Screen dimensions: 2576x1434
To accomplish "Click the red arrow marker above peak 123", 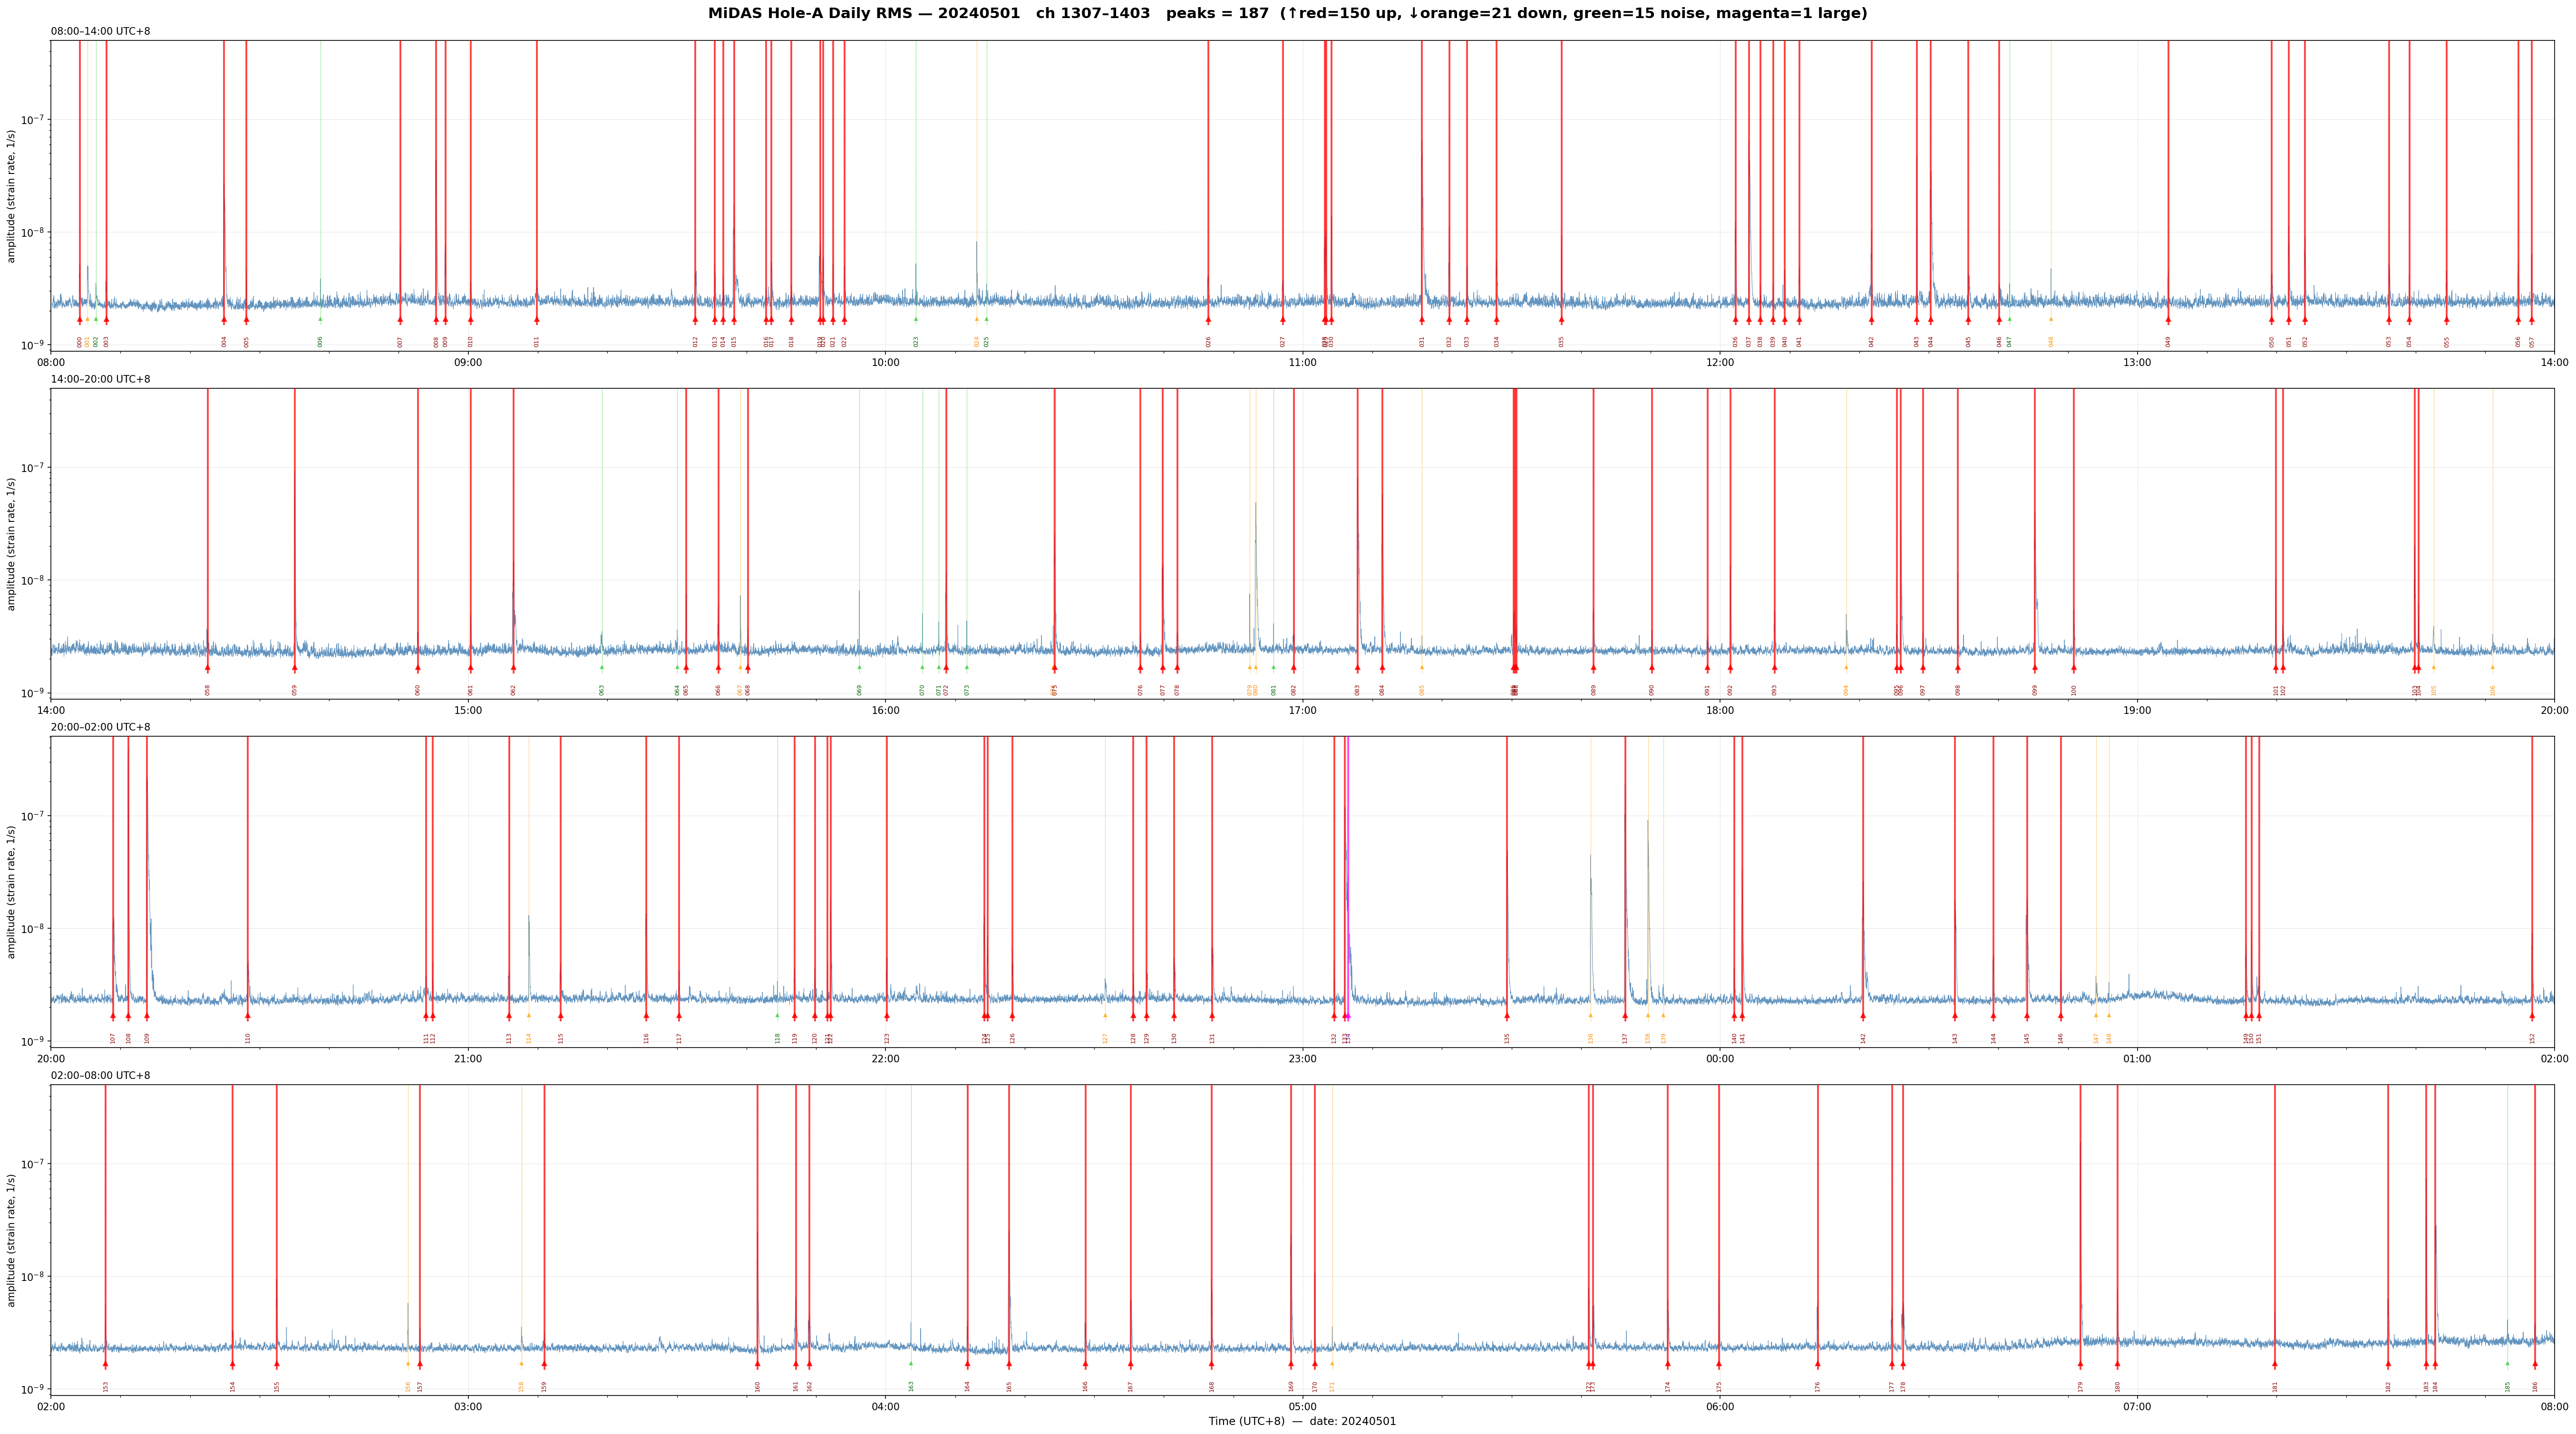I will [887, 1015].
